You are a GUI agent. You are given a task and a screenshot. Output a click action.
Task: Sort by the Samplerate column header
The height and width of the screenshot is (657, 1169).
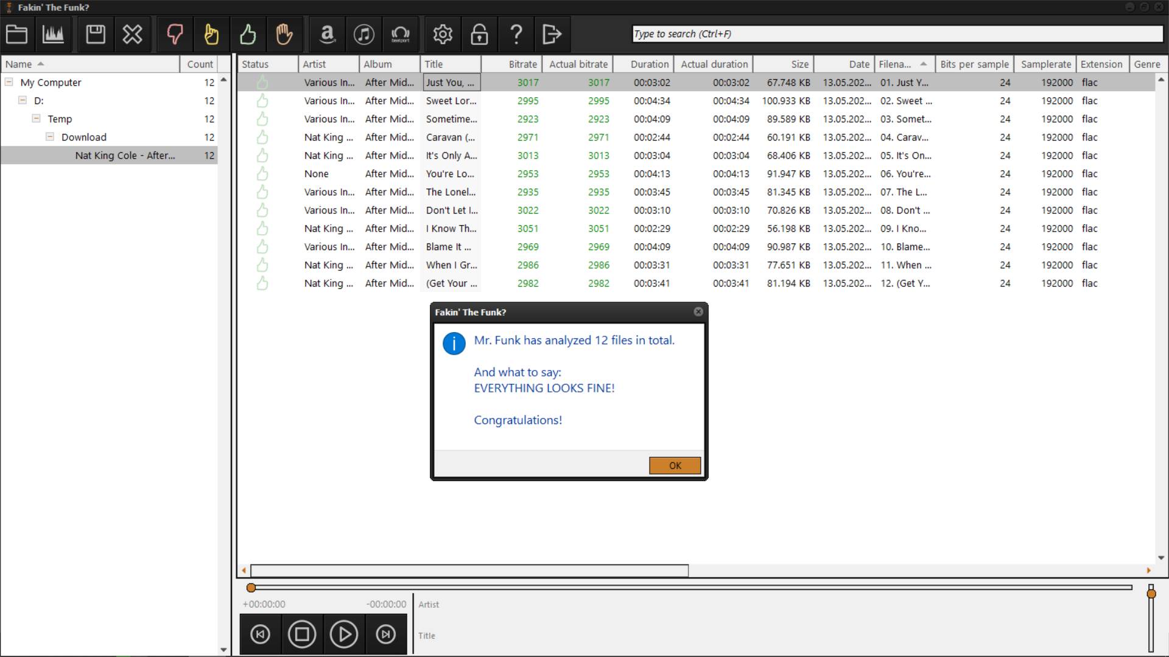pyautogui.click(x=1045, y=64)
